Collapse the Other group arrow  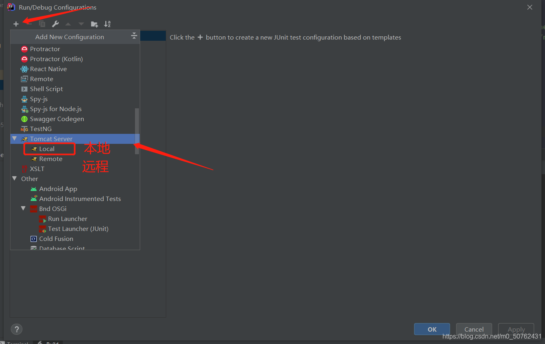(x=14, y=179)
